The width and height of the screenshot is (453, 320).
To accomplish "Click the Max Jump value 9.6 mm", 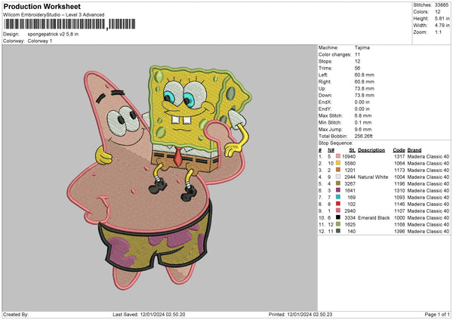I will coord(363,129).
